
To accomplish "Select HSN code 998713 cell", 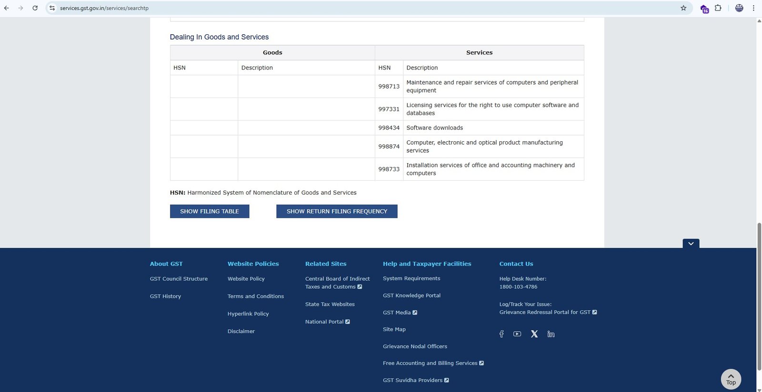I will coord(389,87).
